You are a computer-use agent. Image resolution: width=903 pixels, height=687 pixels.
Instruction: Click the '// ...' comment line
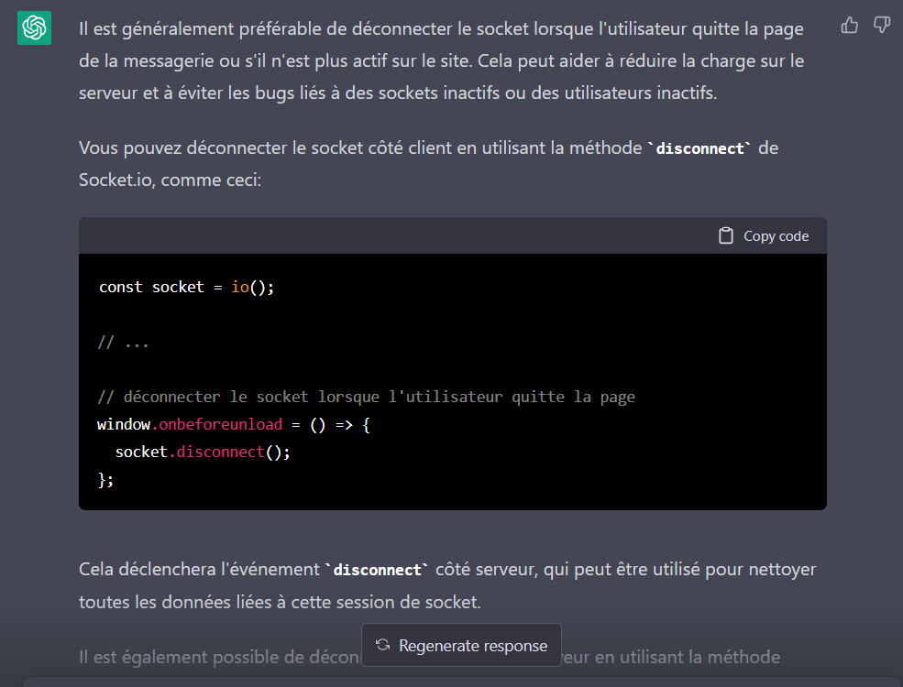123,343
